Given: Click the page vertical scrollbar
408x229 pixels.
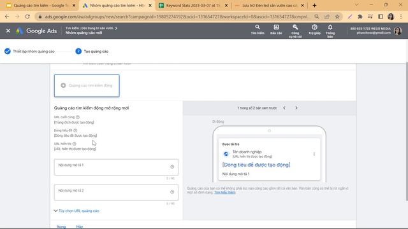Looking at the screenshot, I should 407,132.
